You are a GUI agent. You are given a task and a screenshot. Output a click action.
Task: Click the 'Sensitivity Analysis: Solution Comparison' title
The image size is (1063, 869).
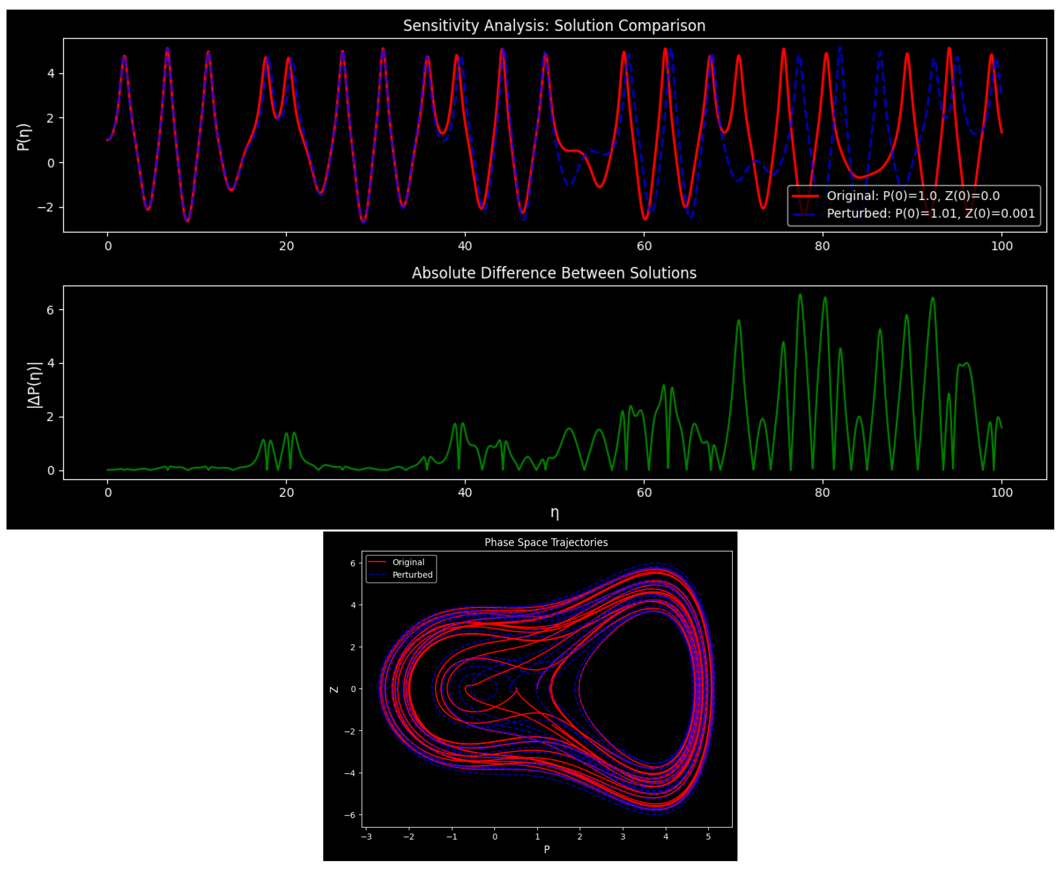554,25
